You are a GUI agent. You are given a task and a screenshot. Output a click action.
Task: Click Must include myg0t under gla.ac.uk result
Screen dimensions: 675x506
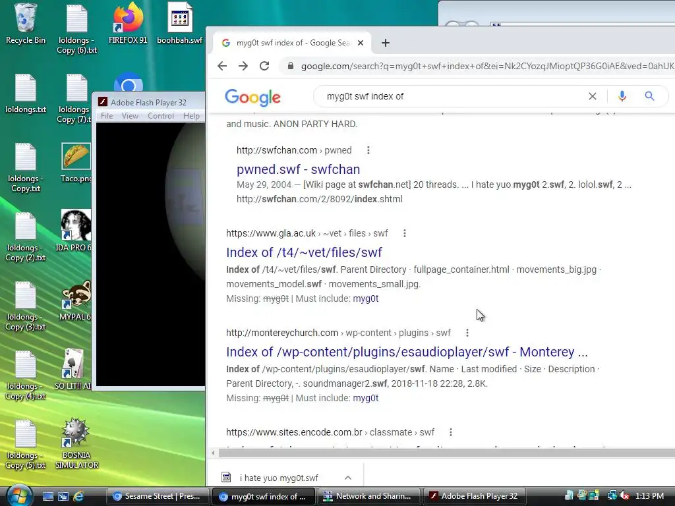coord(365,298)
